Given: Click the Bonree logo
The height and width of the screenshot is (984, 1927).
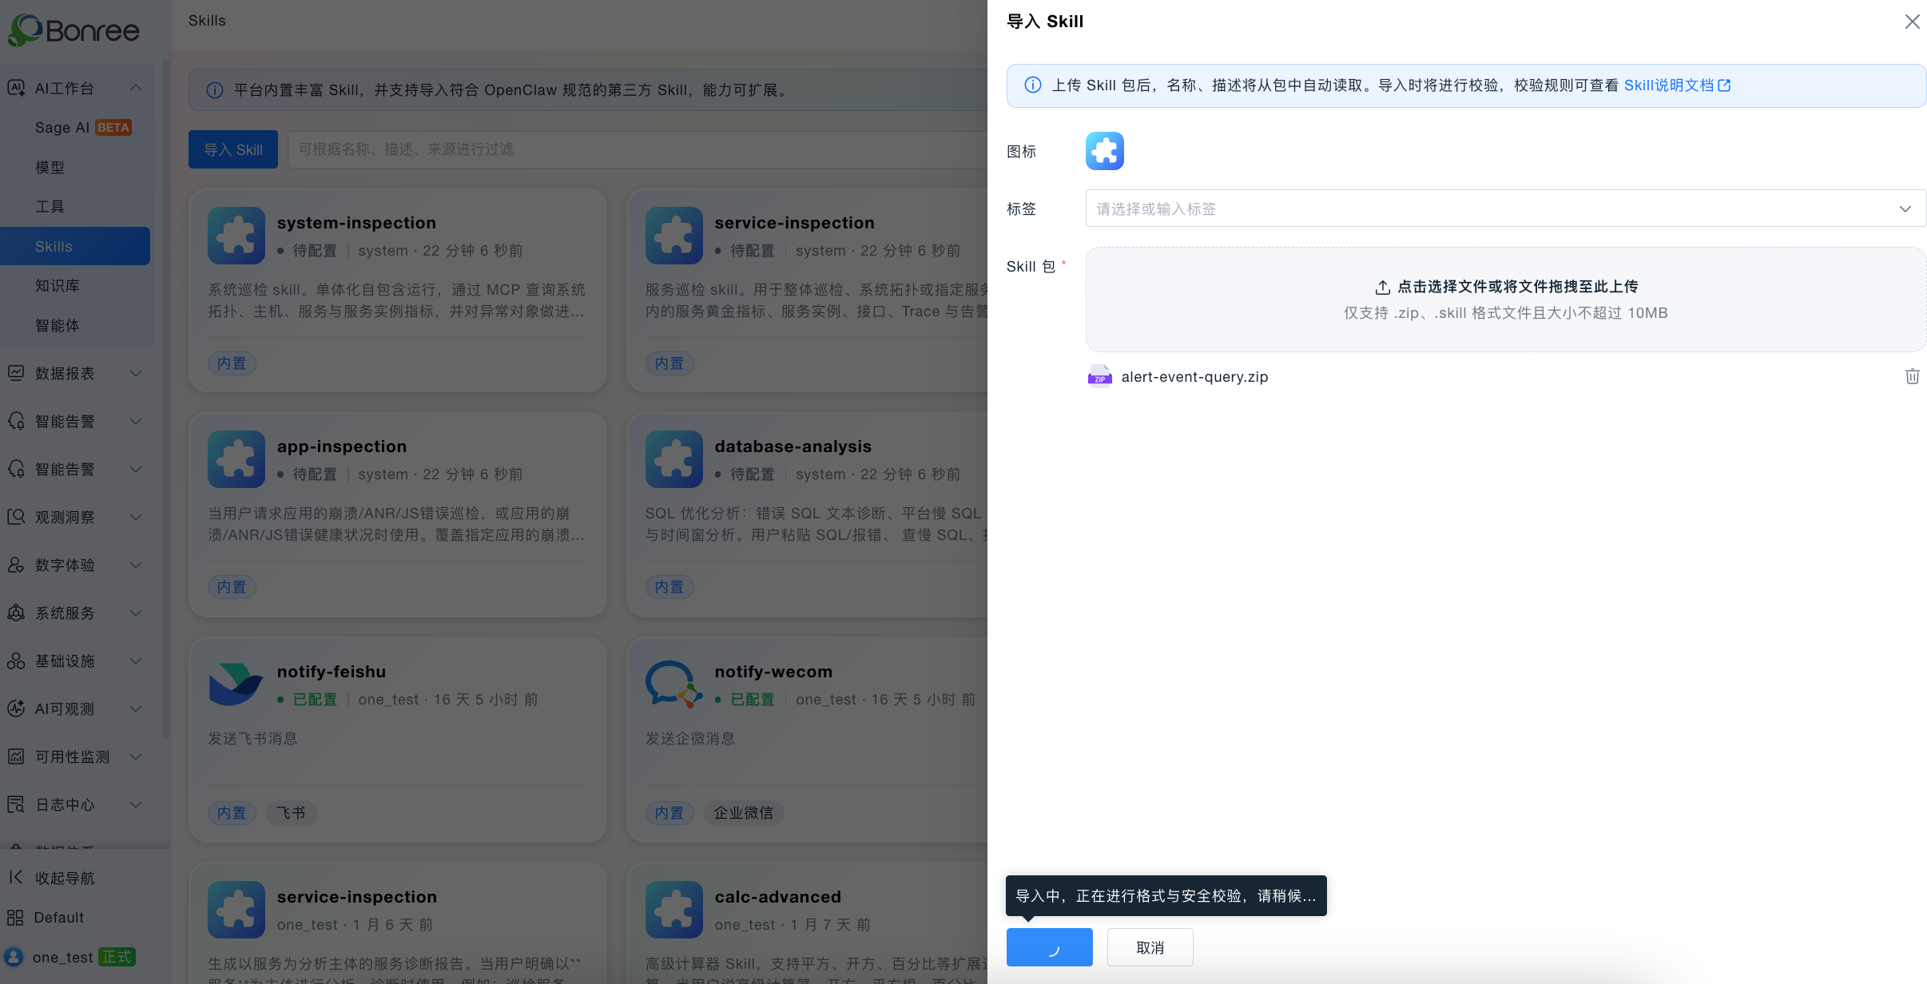Looking at the screenshot, I should pyautogui.click(x=74, y=30).
